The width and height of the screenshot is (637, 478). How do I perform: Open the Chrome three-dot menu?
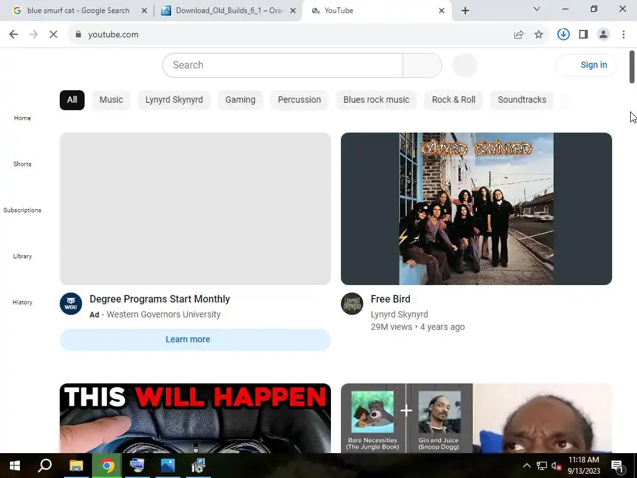click(623, 35)
